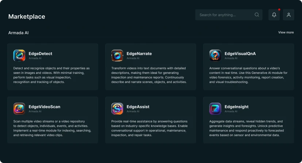Click the EdgeAssist app icon
Viewport: 302px width, 163px height.
click(117, 108)
